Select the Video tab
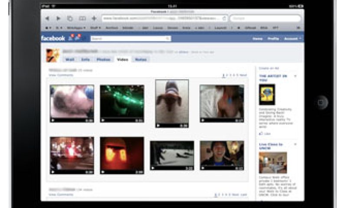The width and height of the screenshot is (347, 208). click(x=122, y=59)
